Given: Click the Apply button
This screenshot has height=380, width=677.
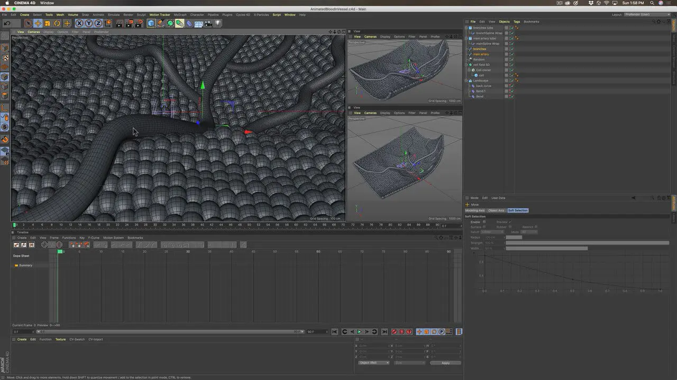Looking at the screenshot, I should [445, 363].
